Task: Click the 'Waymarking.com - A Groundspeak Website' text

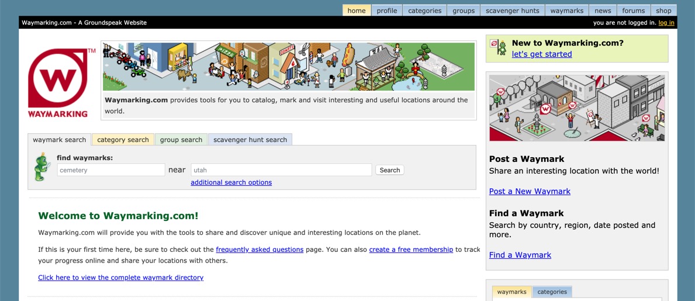Action: click(x=84, y=23)
